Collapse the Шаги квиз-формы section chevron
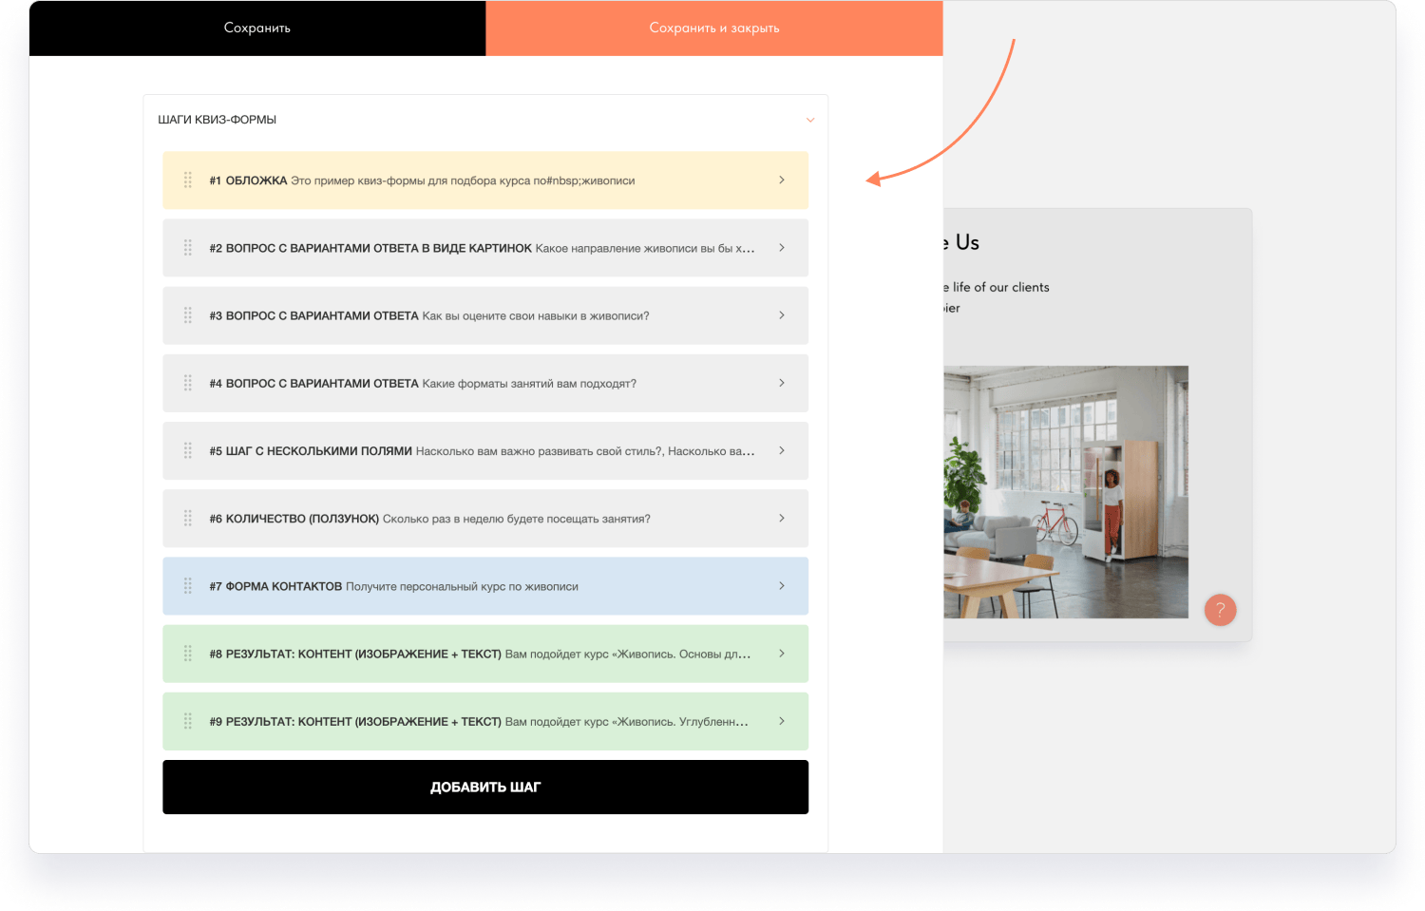This screenshot has width=1425, height=911. click(x=809, y=120)
